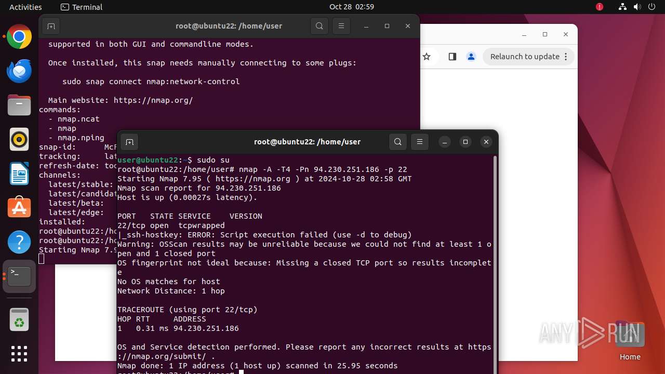The height and width of the screenshot is (374, 665).
Task: Open the Terminal app menu in top bar
Action: coord(82,7)
